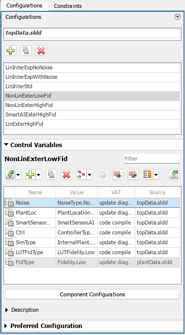Select the PlantLoc variable name cell
185x335 pixels.
(35, 213)
